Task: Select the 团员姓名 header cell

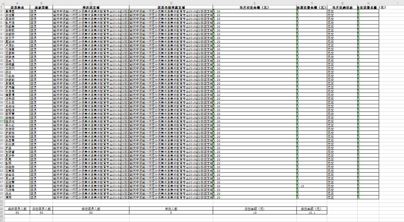Action: (x=17, y=7)
